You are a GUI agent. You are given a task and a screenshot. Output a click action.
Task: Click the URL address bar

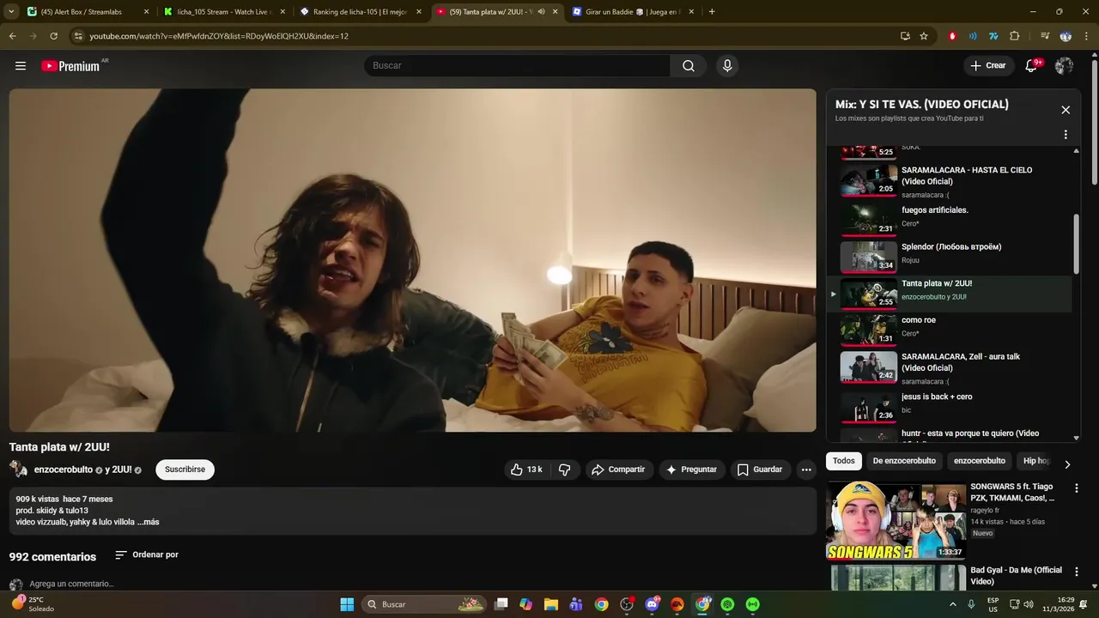pyautogui.click(x=481, y=36)
